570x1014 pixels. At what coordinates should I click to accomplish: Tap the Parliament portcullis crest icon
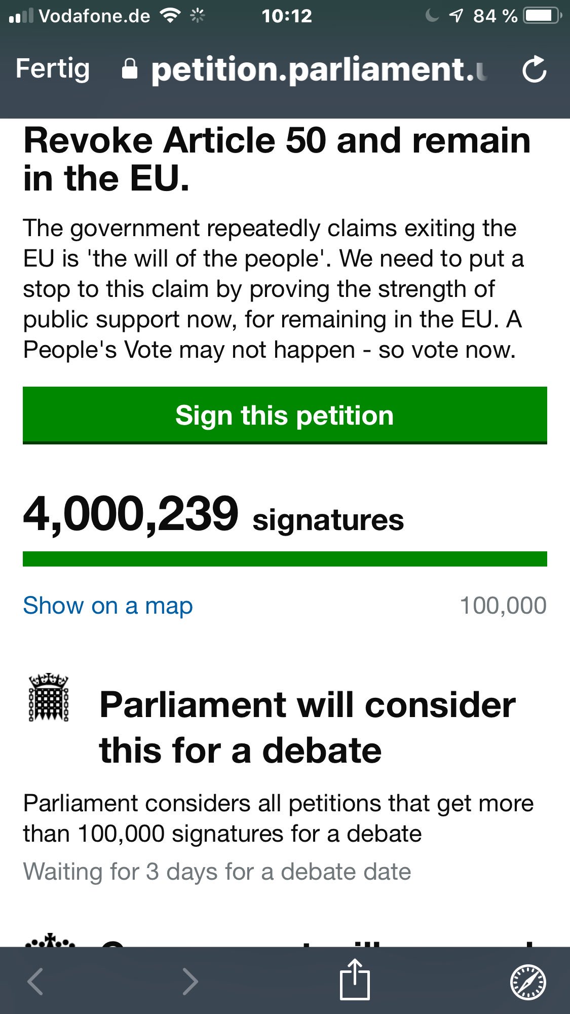click(x=49, y=697)
